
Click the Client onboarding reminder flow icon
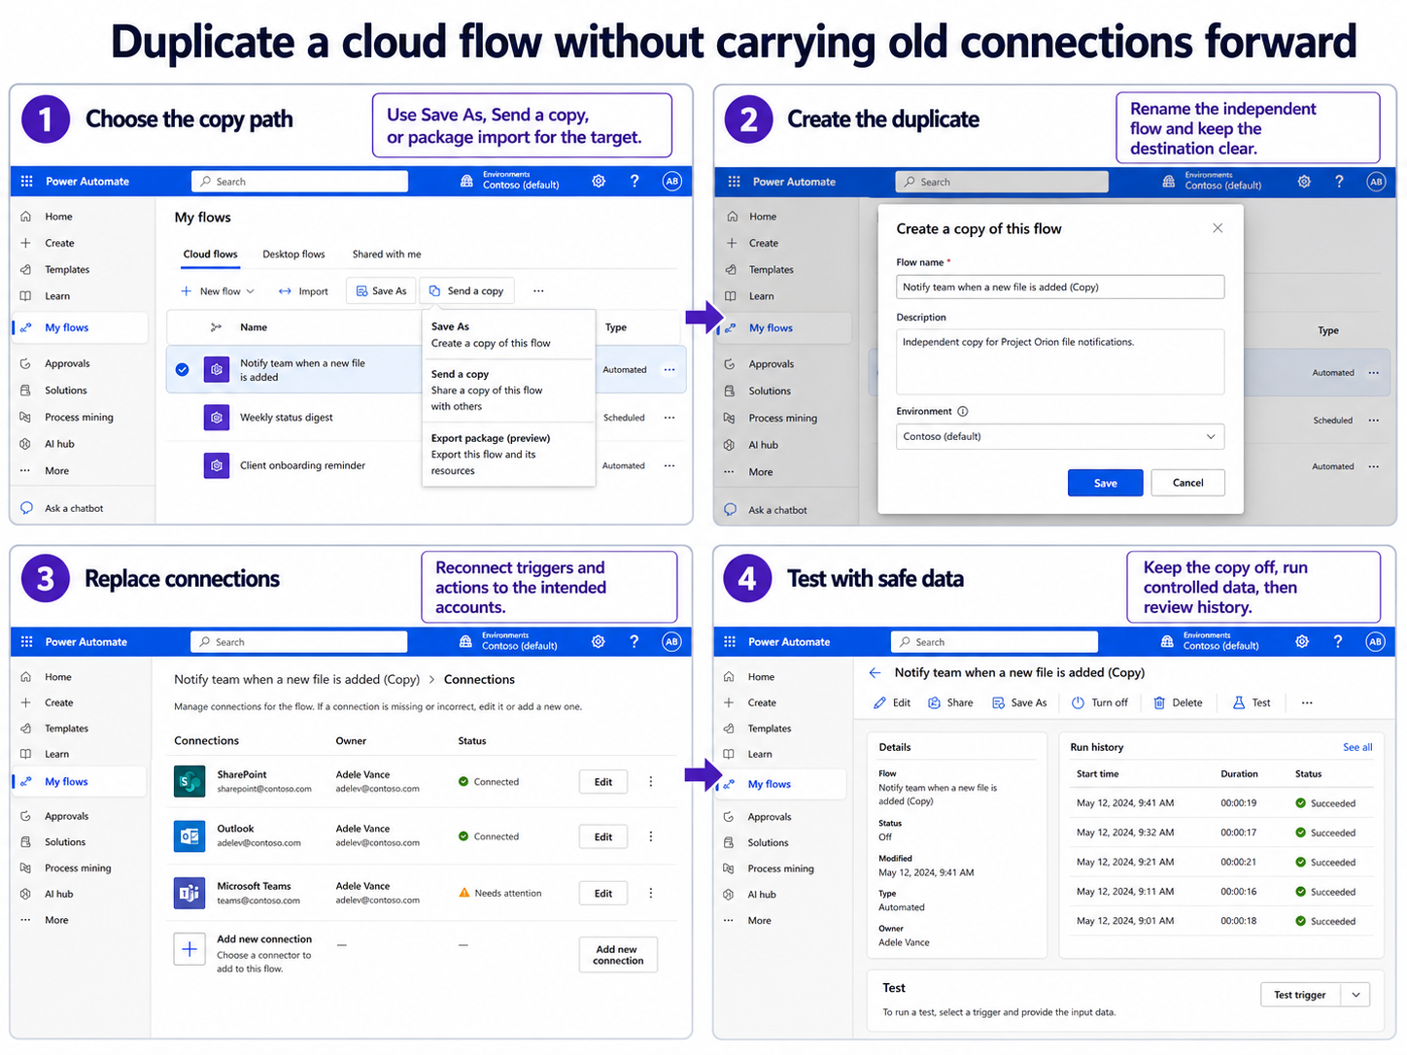click(x=217, y=465)
